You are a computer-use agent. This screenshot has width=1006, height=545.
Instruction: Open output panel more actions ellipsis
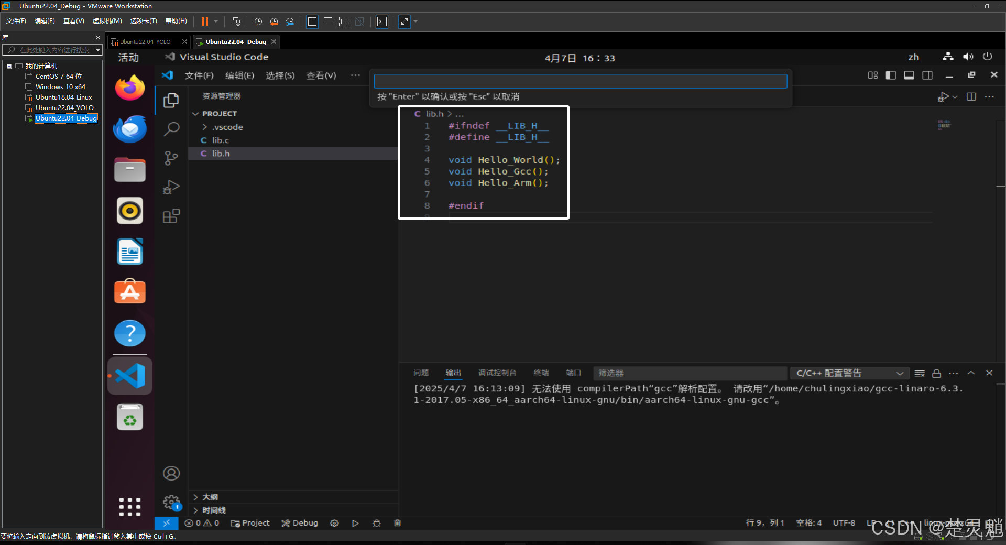coord(954,373)
